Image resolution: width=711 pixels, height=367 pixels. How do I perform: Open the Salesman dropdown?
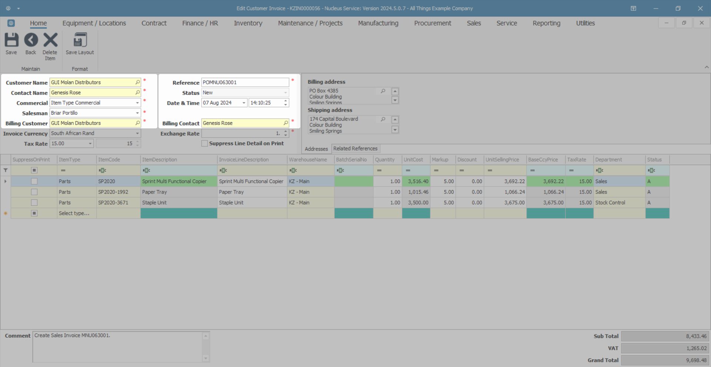click(x=137, y=113)
